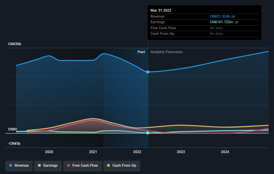Click the tooltip date 'Mar 31 2022'
The height and width of the screenshot is (174, 274).
[161, 10]
